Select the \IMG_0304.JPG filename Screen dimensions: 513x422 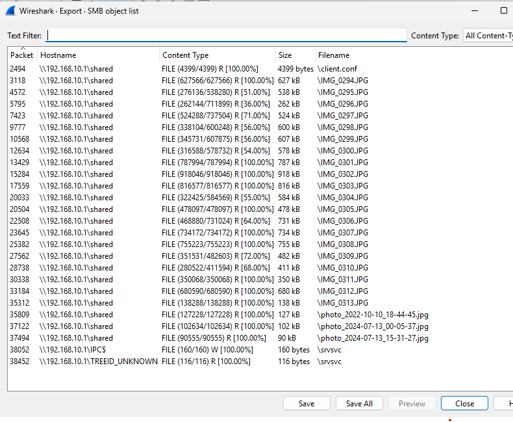[x=343, y=198]
